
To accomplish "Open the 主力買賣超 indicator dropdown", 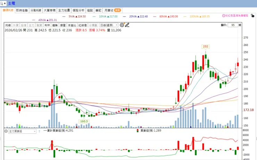I will pos(22,131).
